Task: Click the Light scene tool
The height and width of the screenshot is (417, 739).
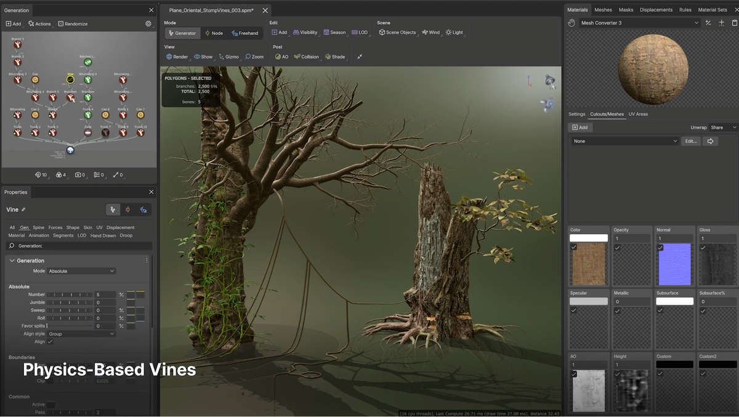Action: tap(454, 32)
